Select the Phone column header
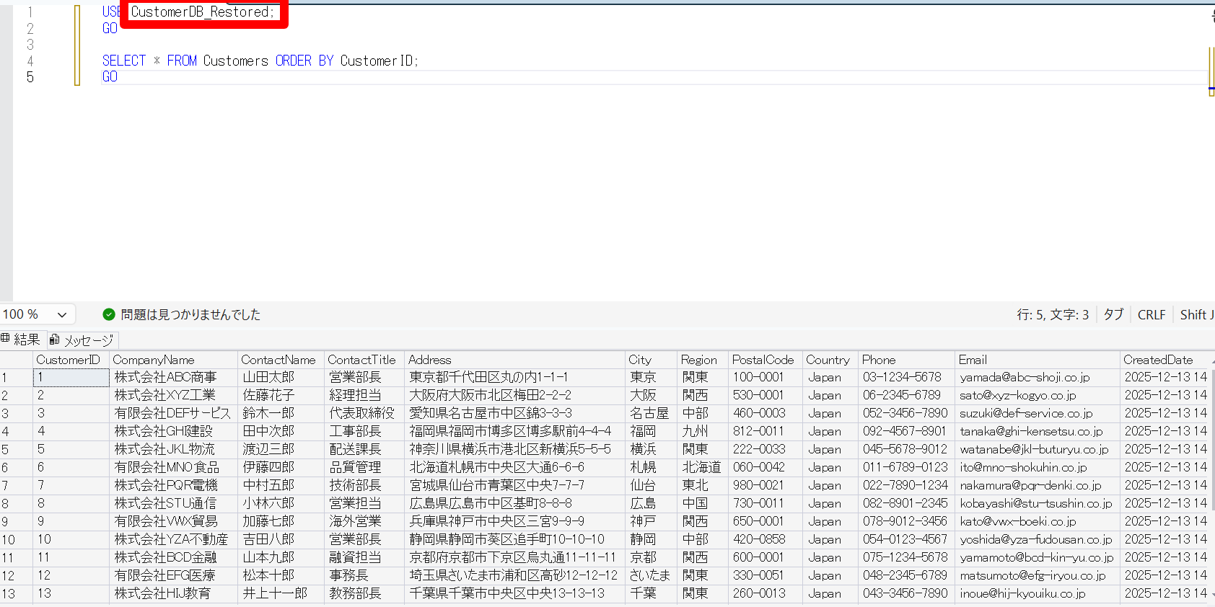 906,360
